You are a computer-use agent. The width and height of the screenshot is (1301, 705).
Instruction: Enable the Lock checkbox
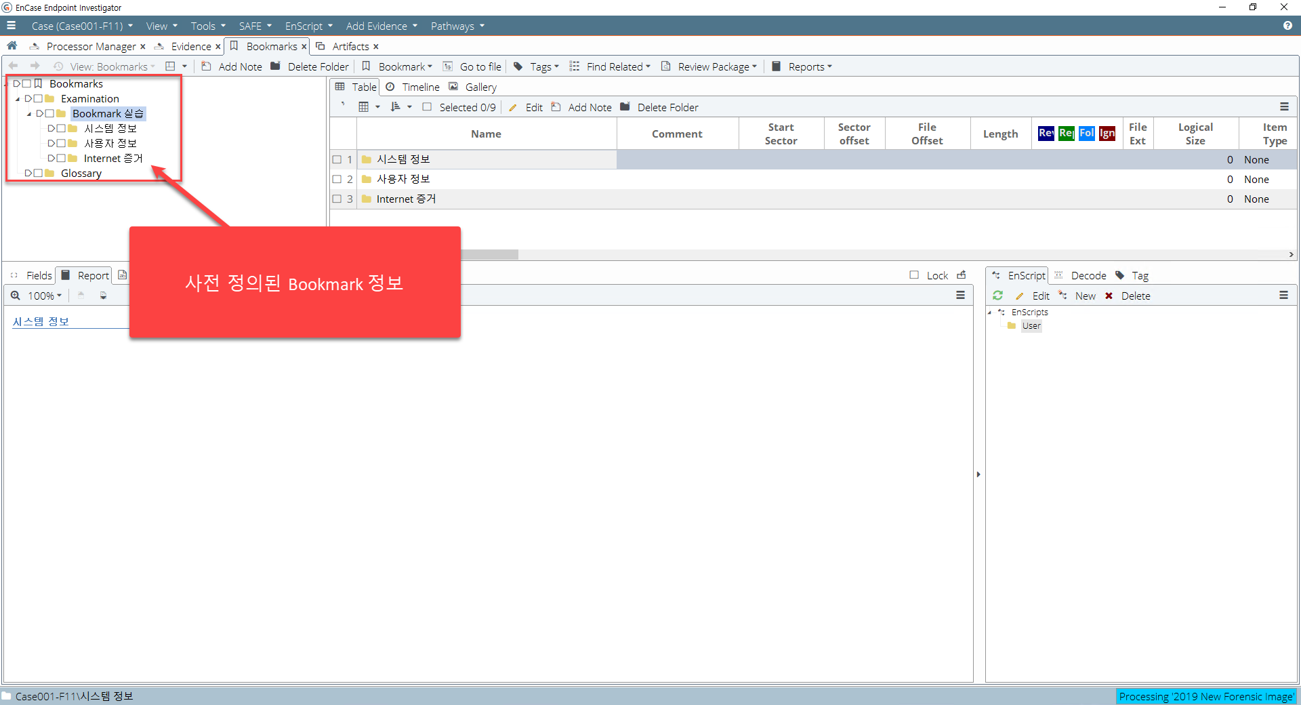point(914,275)
